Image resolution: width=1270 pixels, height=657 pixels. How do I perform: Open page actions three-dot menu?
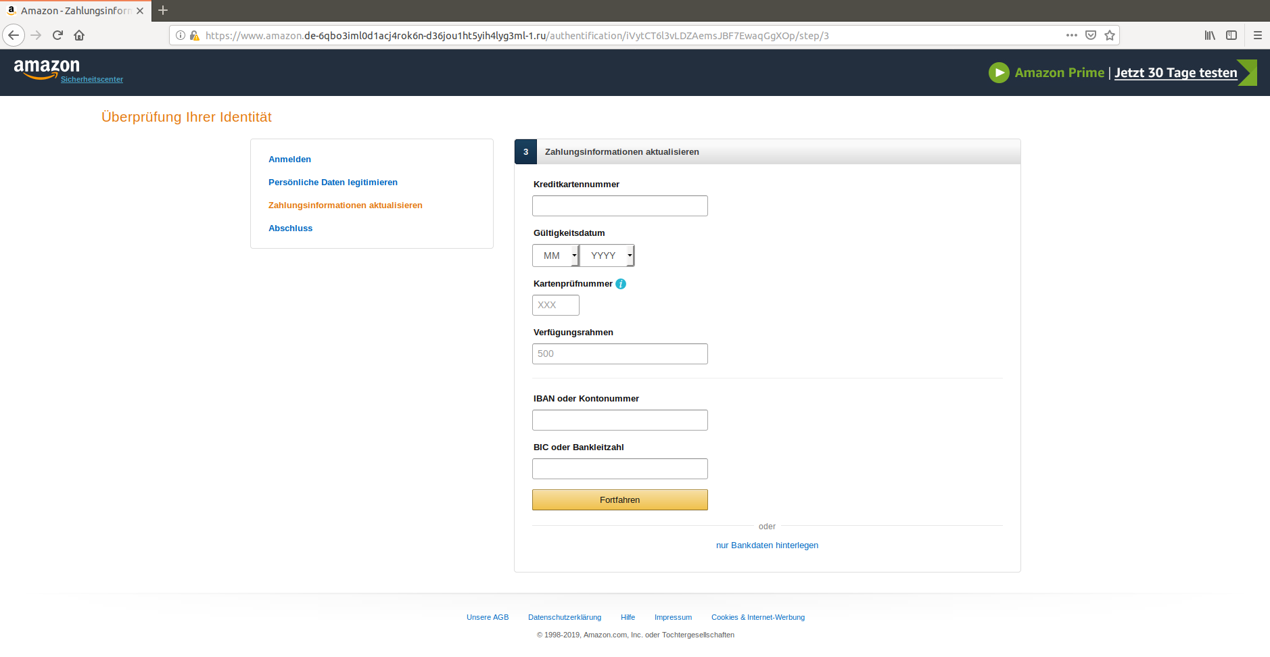[1072, 35]
